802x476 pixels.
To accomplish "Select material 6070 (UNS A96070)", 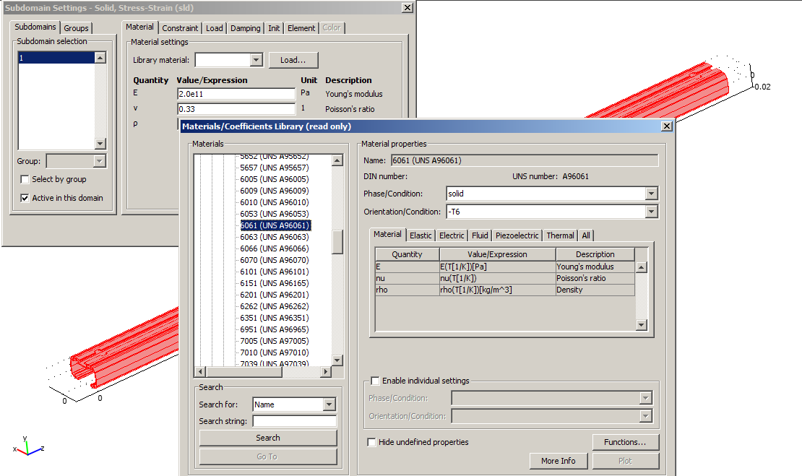I will click(x=274, y=260).
